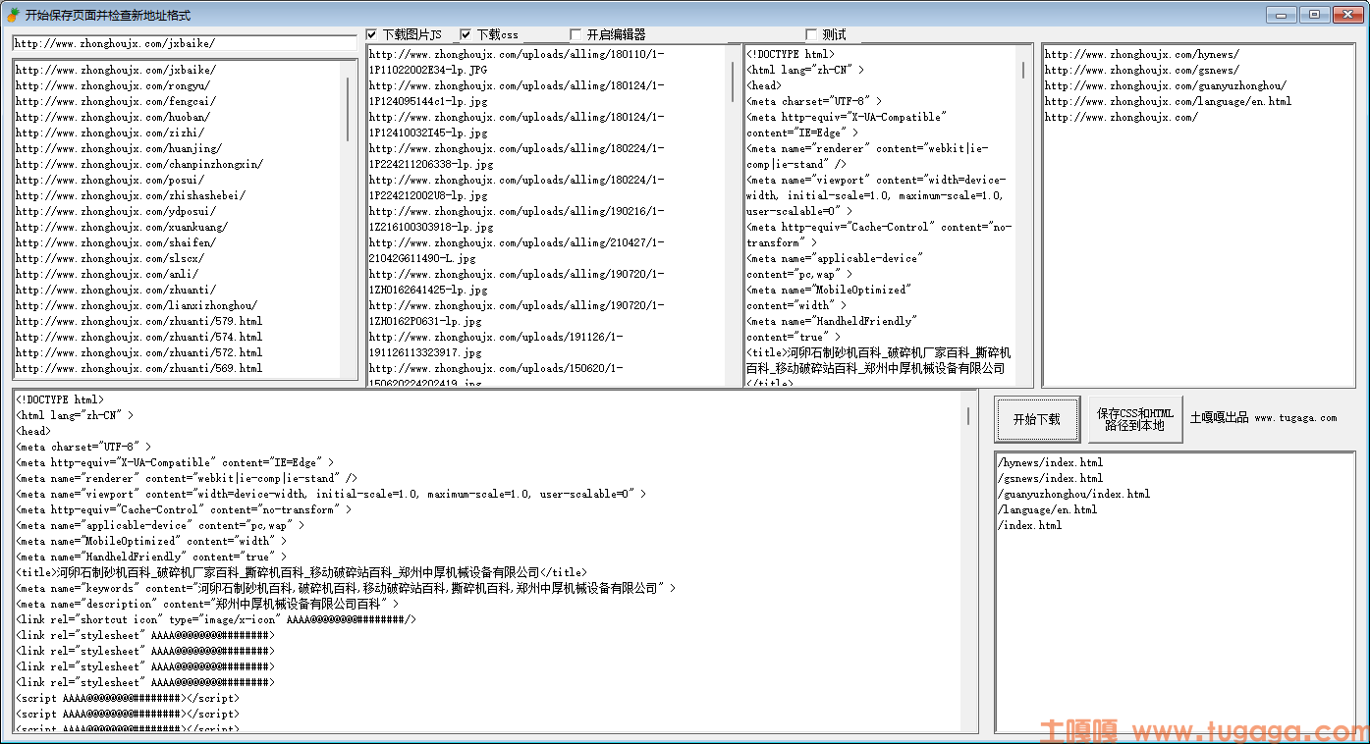The width and height of the screenshot is (1370, 744).
Task: Select http://www.zhonghoujx.com/ydposui/ row
Action: pos(116,211)
